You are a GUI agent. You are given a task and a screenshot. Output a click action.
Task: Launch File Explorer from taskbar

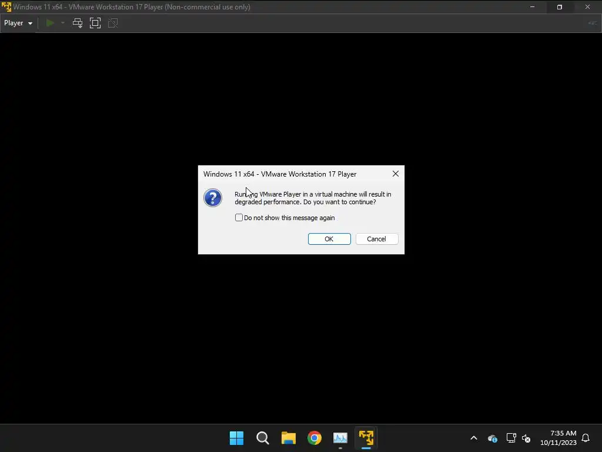(288, 438)
